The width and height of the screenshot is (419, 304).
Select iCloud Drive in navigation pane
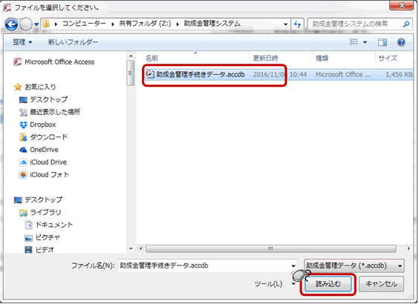[48, 162]
